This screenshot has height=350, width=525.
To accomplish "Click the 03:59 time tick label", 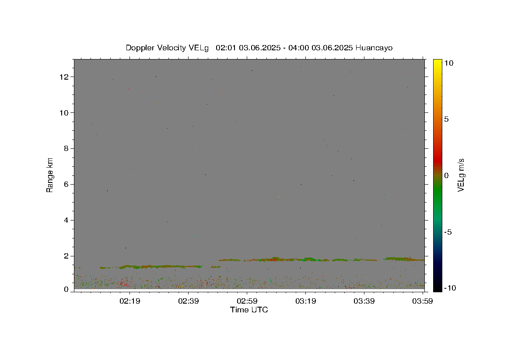I will point(423,301).
